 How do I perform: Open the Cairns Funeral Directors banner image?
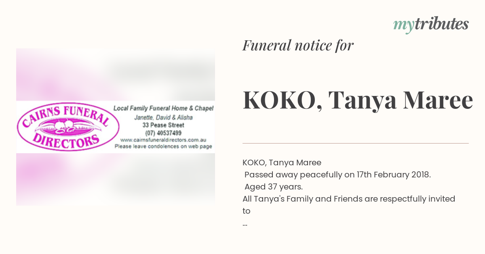tap(116, 127)
